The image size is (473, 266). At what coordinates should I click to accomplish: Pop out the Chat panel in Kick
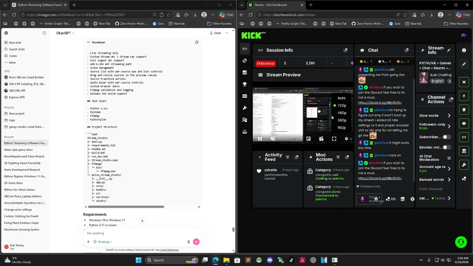406,50
